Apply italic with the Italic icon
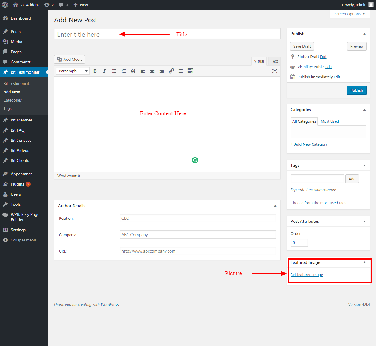 click(x=104, y=71)
